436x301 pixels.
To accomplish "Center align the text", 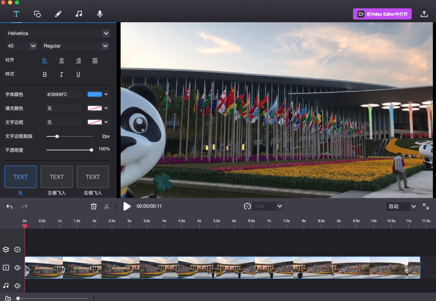I will point(61,61).
